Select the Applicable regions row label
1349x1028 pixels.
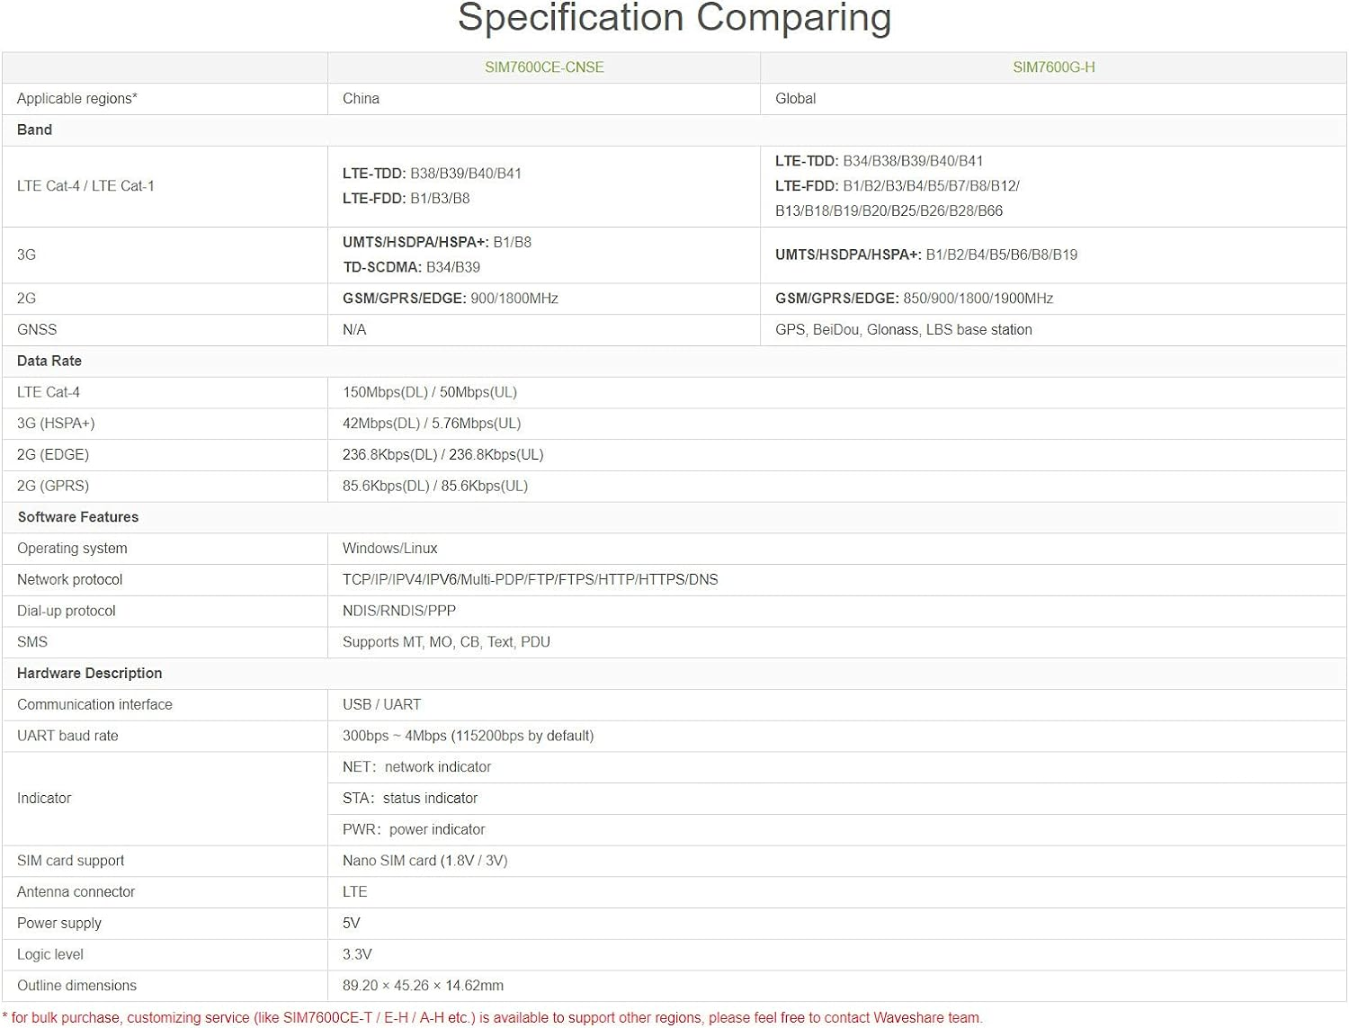[77, 99]
